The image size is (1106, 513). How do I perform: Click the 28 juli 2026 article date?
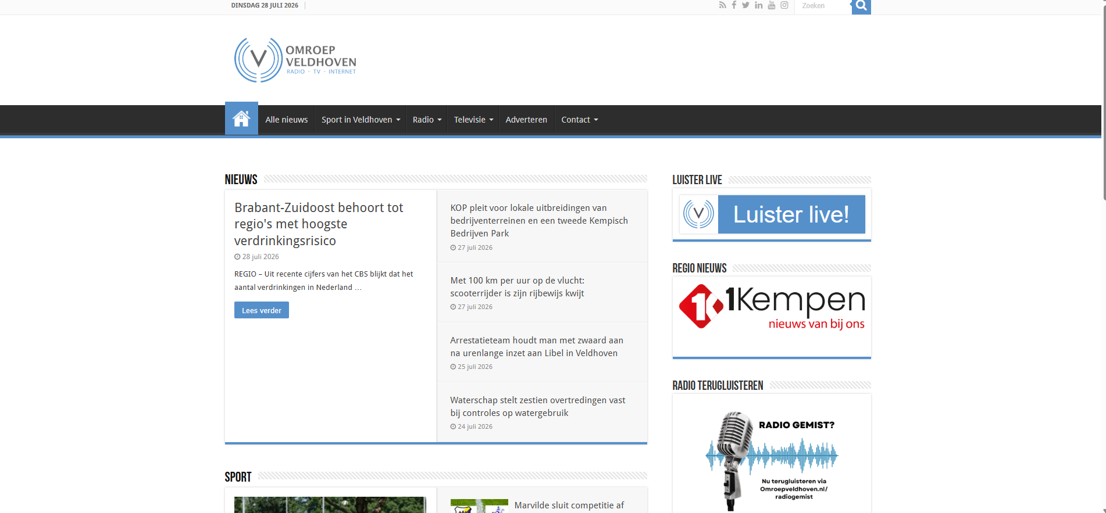(256, 257)
